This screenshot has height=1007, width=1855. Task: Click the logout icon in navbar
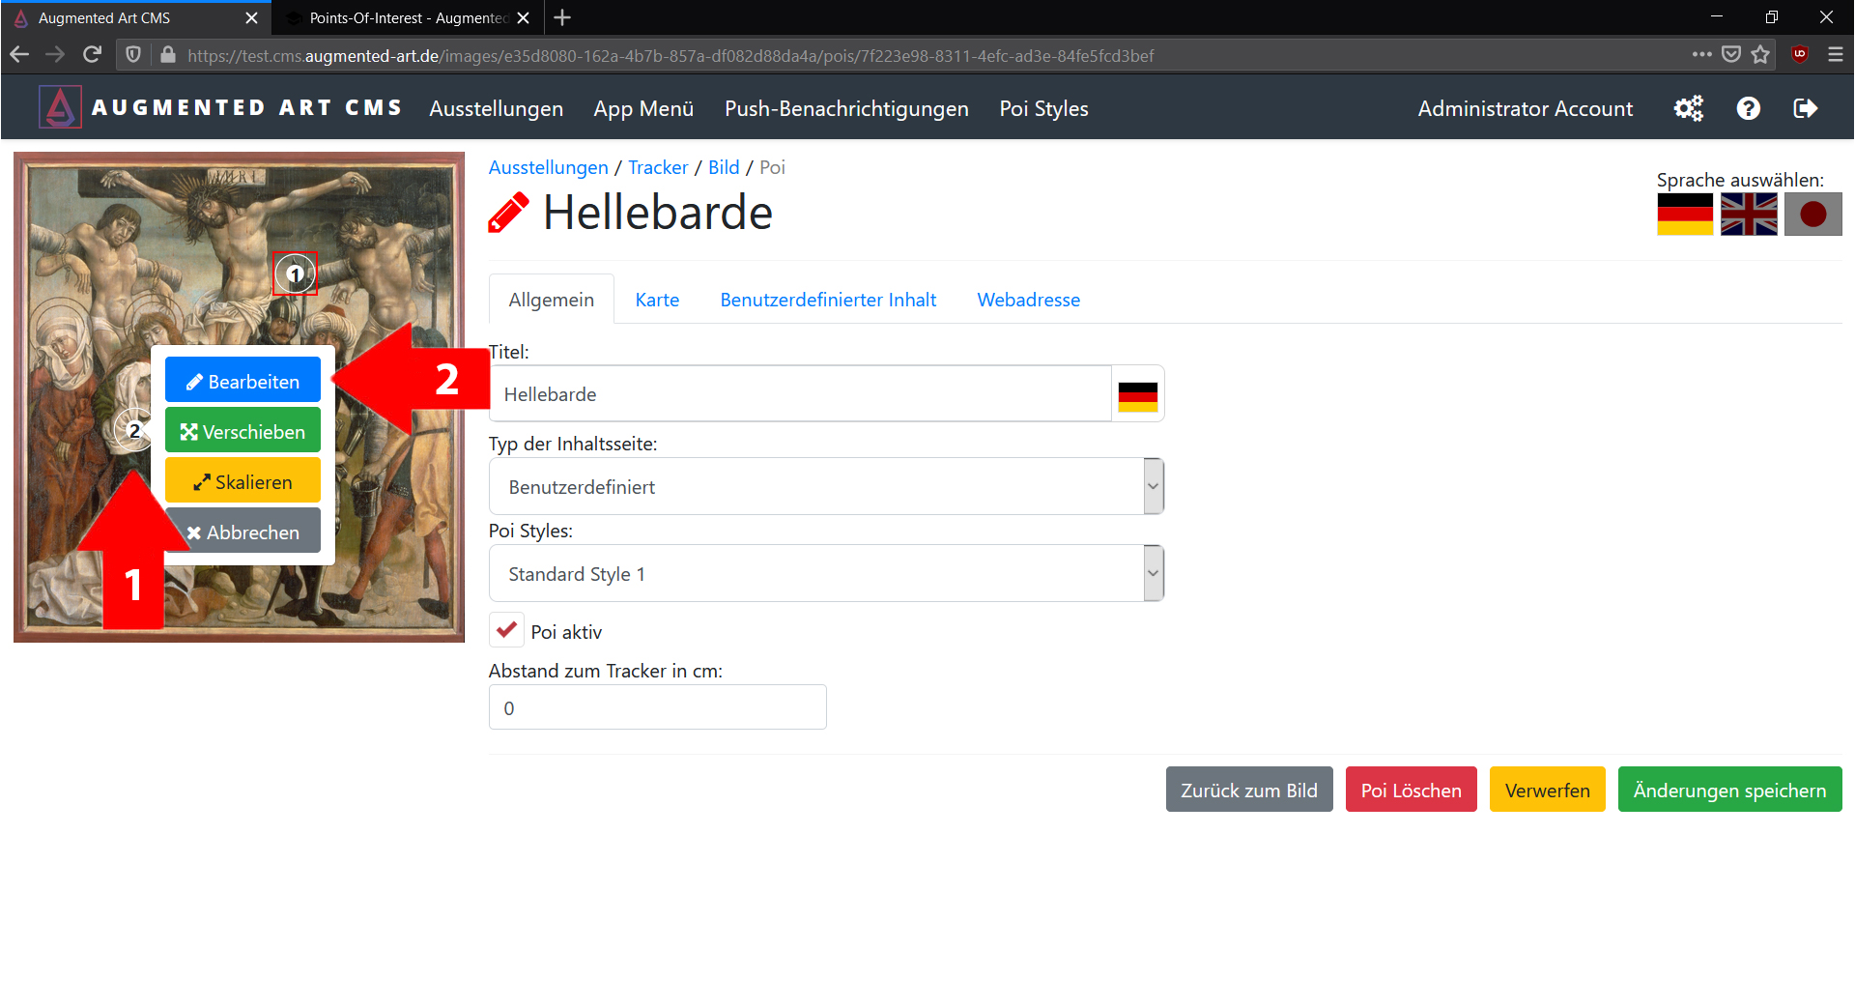1805,108
